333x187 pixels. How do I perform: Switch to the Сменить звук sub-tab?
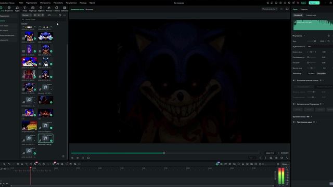click(311, 15)
